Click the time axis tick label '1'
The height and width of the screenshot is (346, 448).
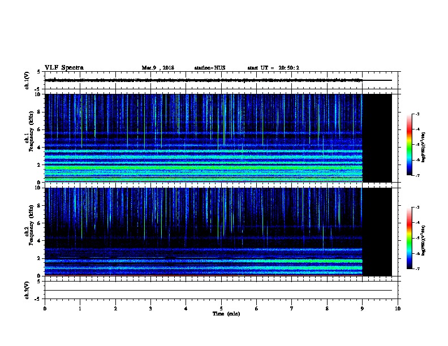pos(80,308)
